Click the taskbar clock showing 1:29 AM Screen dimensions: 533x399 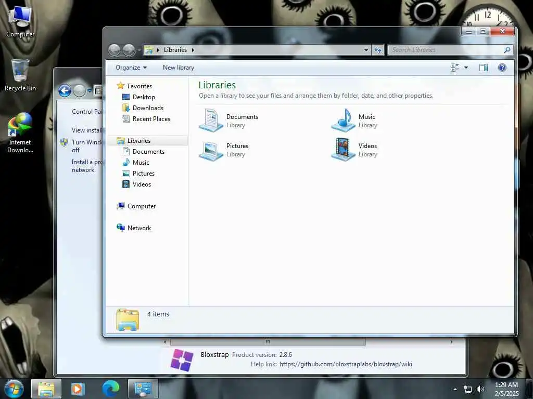pos(506,389)
